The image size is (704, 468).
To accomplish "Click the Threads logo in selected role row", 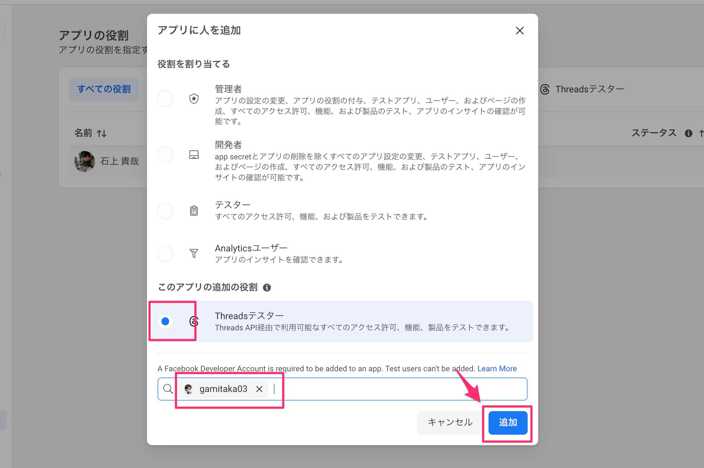I will click(194, 321).
